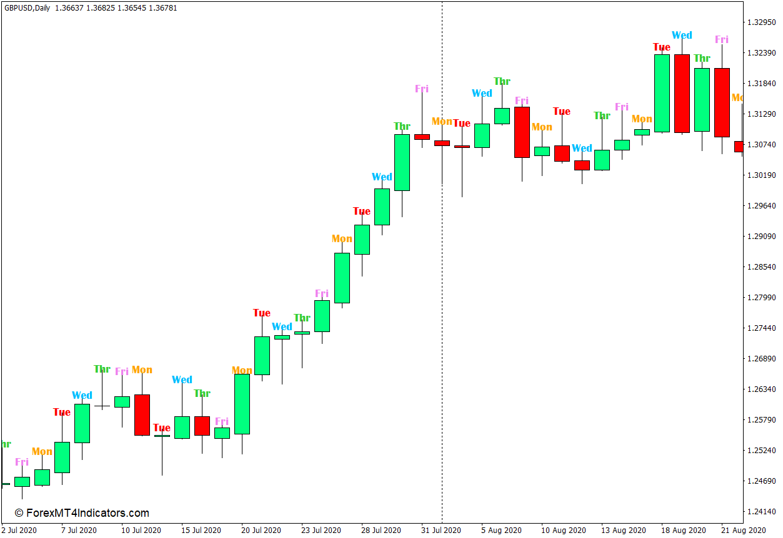The height and width of the screenshot is (538, 783).
Task: Select the green 20 Jul 2020 Monday candle body
Action: point(242,404)
